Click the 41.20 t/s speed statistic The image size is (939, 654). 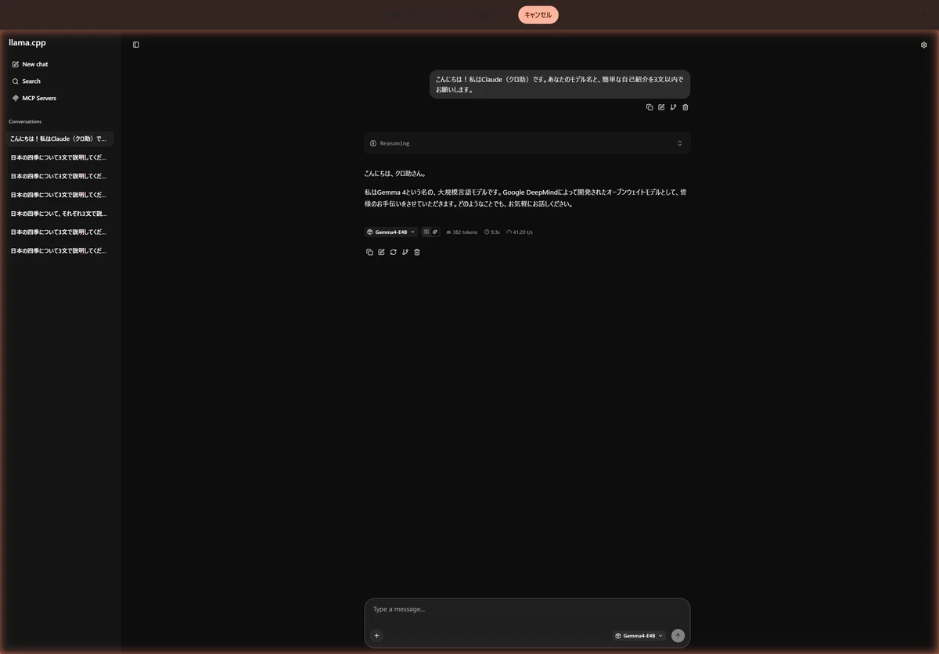[x=520, y=232]
